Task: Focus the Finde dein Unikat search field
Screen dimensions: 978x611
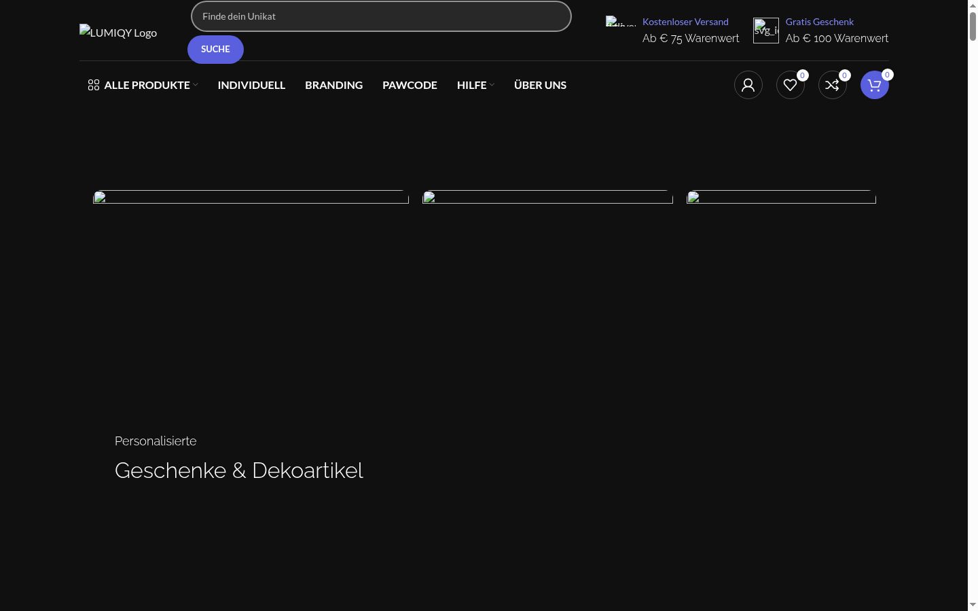Action: pos(381,16)
